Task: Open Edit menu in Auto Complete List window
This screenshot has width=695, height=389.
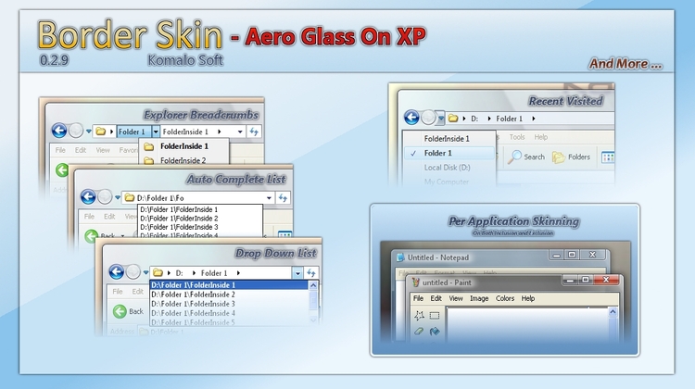Action: (x=109, y=216)
